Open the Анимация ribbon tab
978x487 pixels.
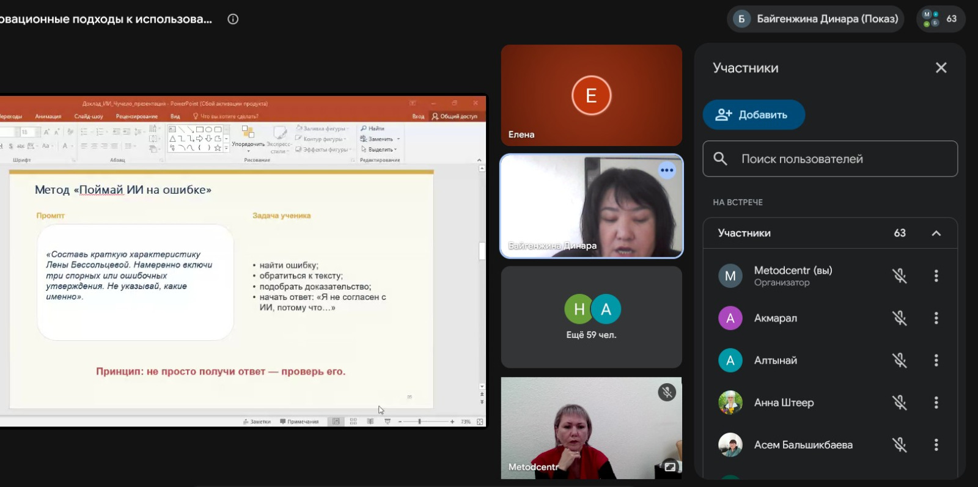click(x=48, y=116)
